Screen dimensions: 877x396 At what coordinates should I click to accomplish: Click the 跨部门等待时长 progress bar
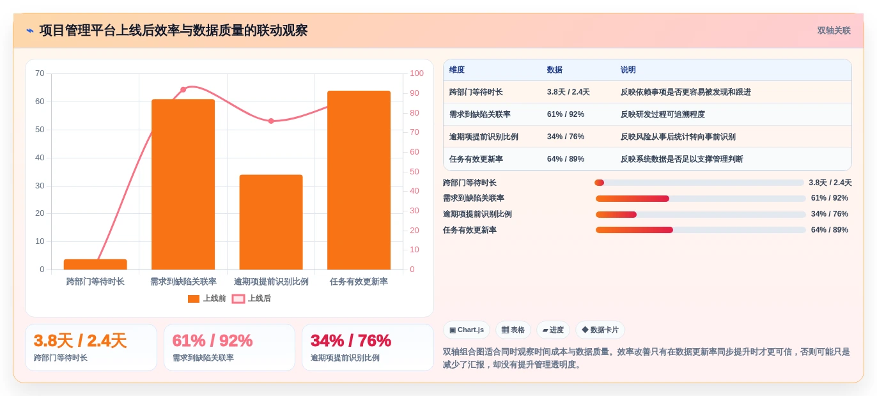[699, 183]
